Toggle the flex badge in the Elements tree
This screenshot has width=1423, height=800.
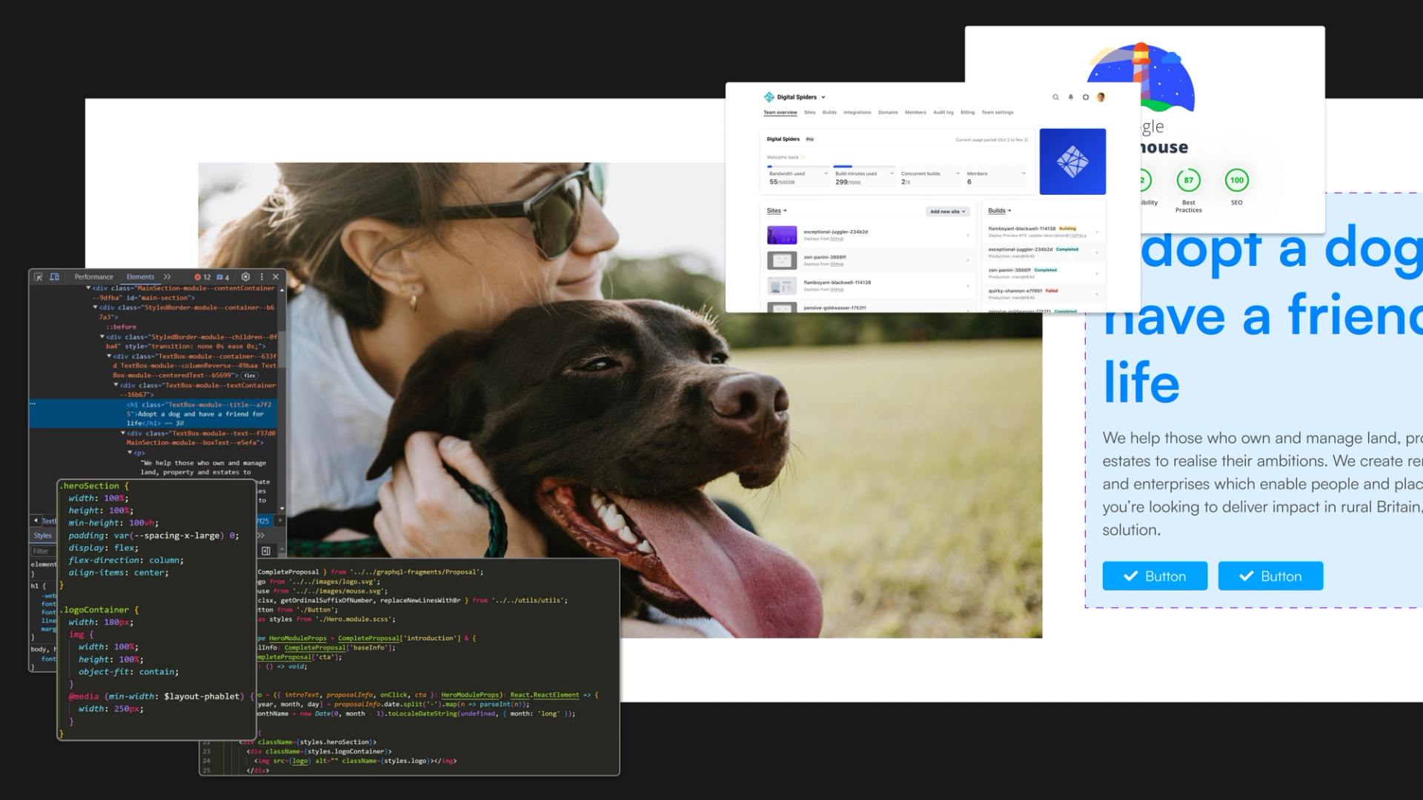(250, 376)
